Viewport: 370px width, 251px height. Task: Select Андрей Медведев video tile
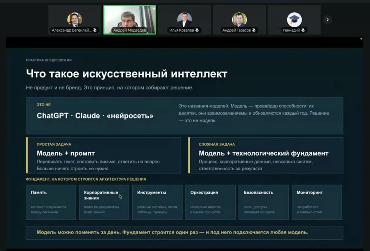coord(130,20)
